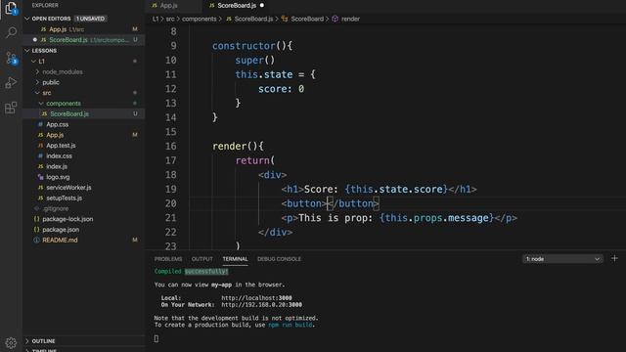The width and height of the screenshot is (626, 352).
Task: Open the 1: node terminal dropdown
Action: coord(562,259)
